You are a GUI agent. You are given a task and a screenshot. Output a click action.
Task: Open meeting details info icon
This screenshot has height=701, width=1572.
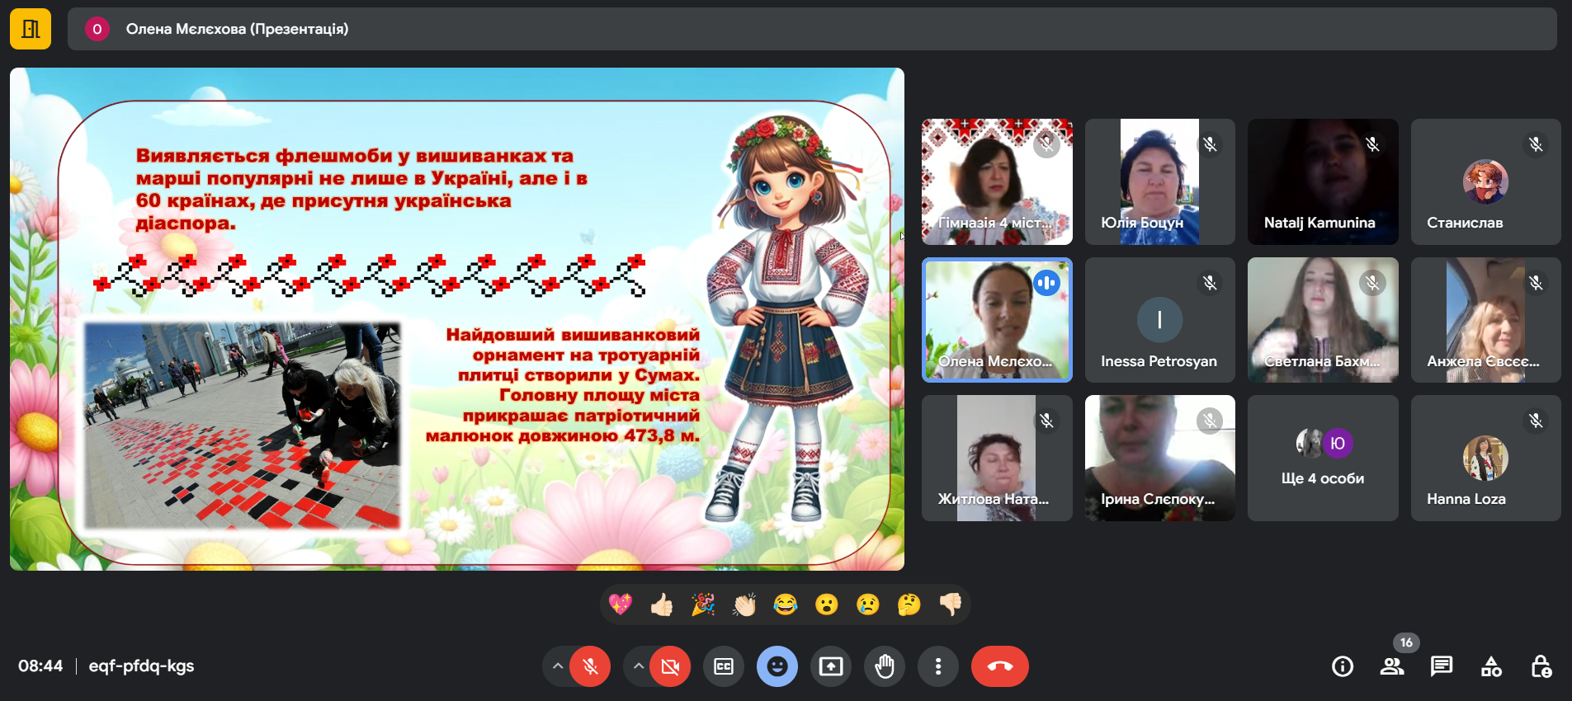[x=1343, y=666]
